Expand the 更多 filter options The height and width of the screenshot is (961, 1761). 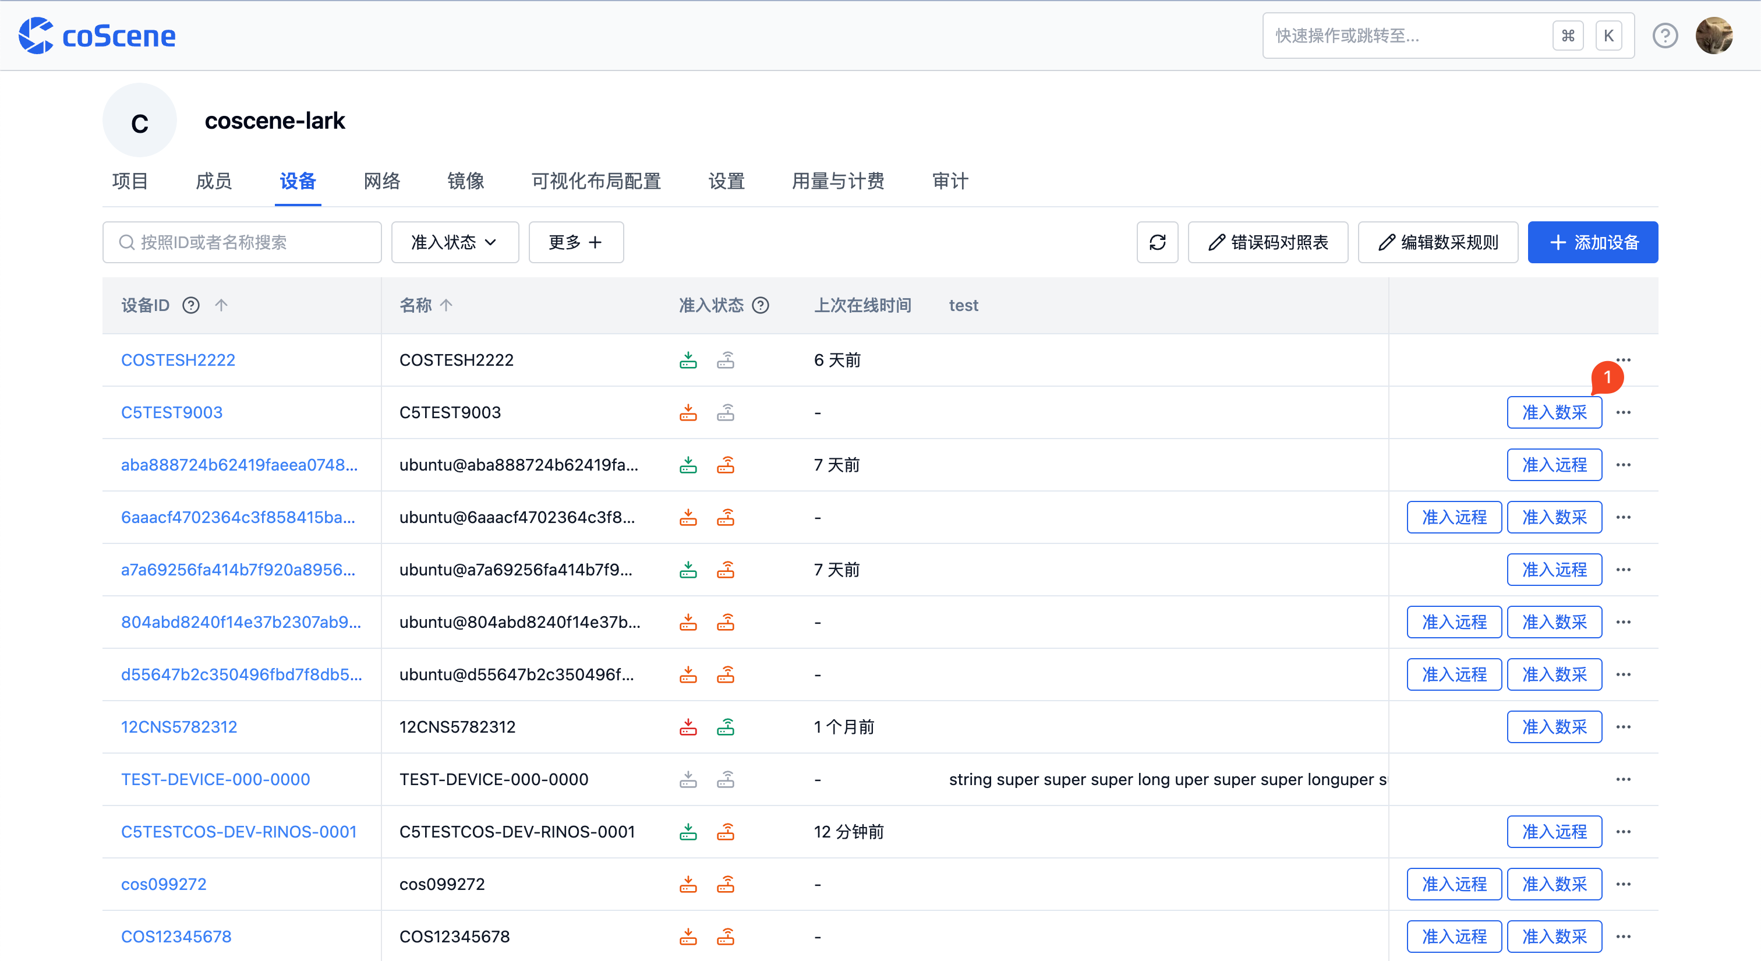(575, 242)
